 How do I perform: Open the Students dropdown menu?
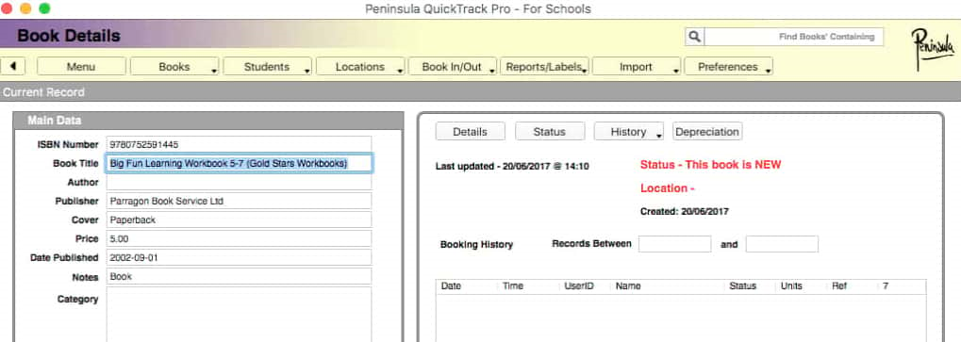(x=267, y=67)
